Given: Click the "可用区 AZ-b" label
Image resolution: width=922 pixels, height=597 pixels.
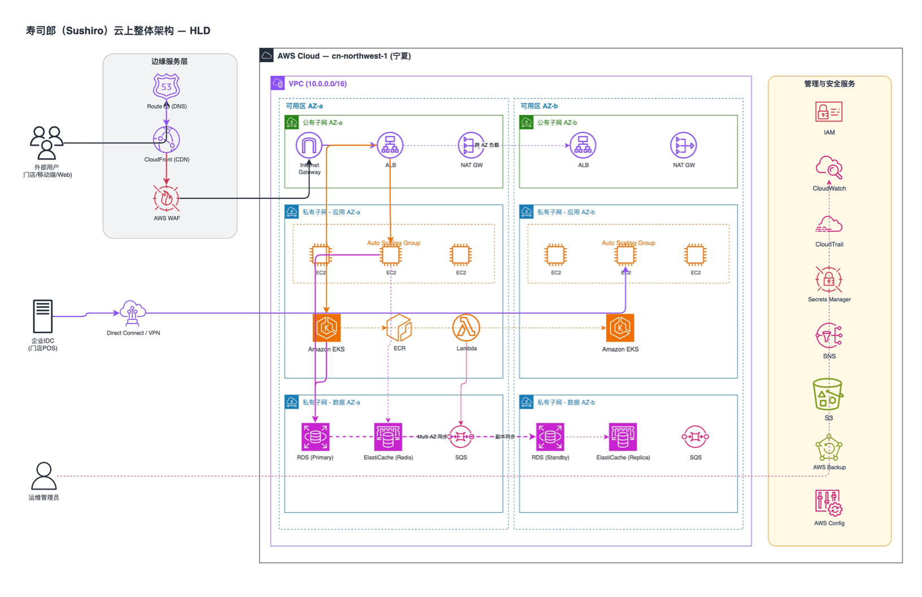Looking at the screenshot, I should point(539,106).
